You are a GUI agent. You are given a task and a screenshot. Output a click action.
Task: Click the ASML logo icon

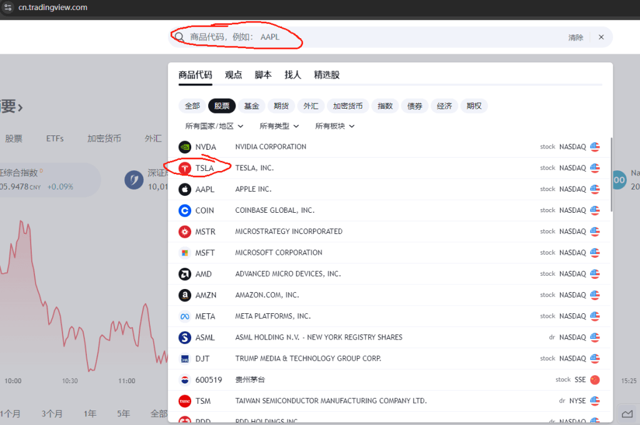pyautogui.click(x=185, y=338)
